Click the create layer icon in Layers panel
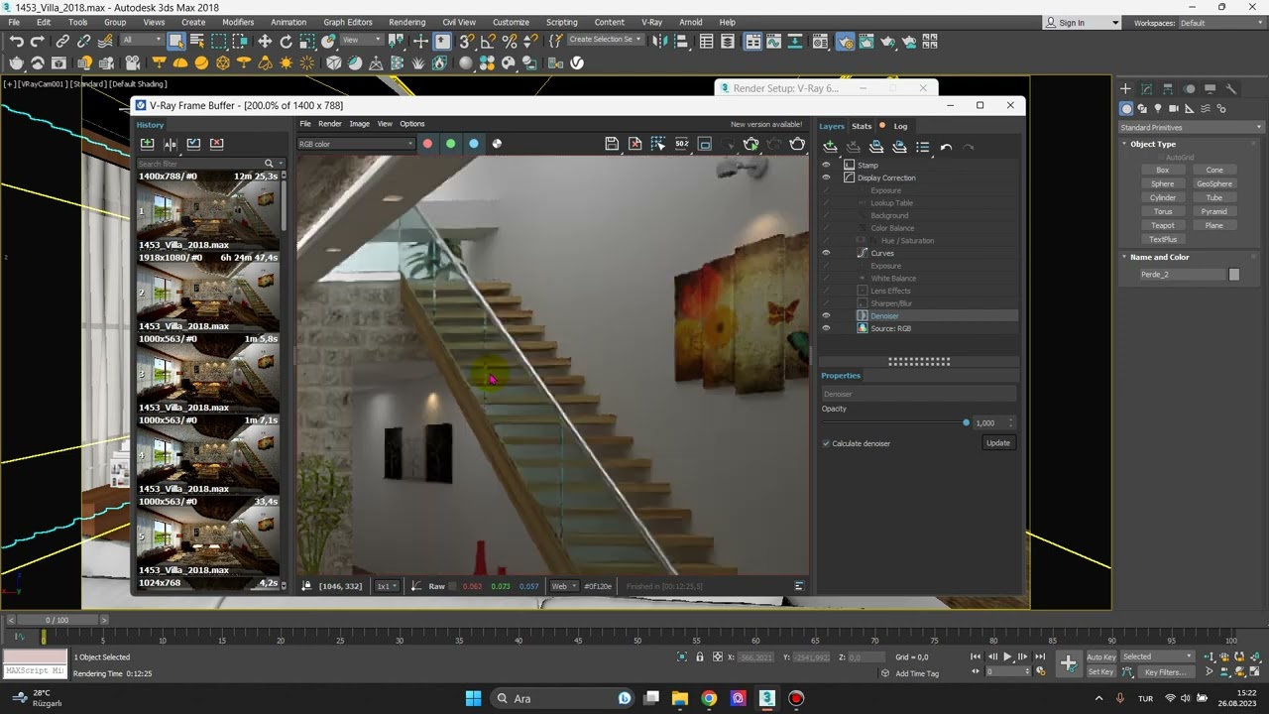Screen dimensions: 1269x714 (x=830, y=147)
